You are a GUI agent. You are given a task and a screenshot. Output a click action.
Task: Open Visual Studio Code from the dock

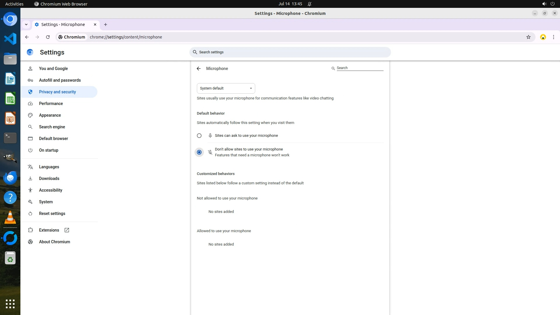[10, 39]
